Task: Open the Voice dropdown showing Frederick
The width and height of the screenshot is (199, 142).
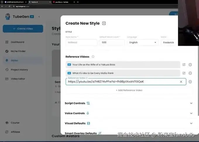Action: click(169, 42)
